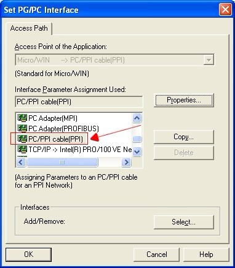This screenshot has width=235, height=268.
Task: Select the PC/PPI cable(PPI) list entry
Action: (50, 139)
